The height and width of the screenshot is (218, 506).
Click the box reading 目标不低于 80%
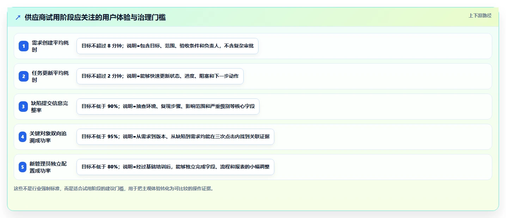175,167
